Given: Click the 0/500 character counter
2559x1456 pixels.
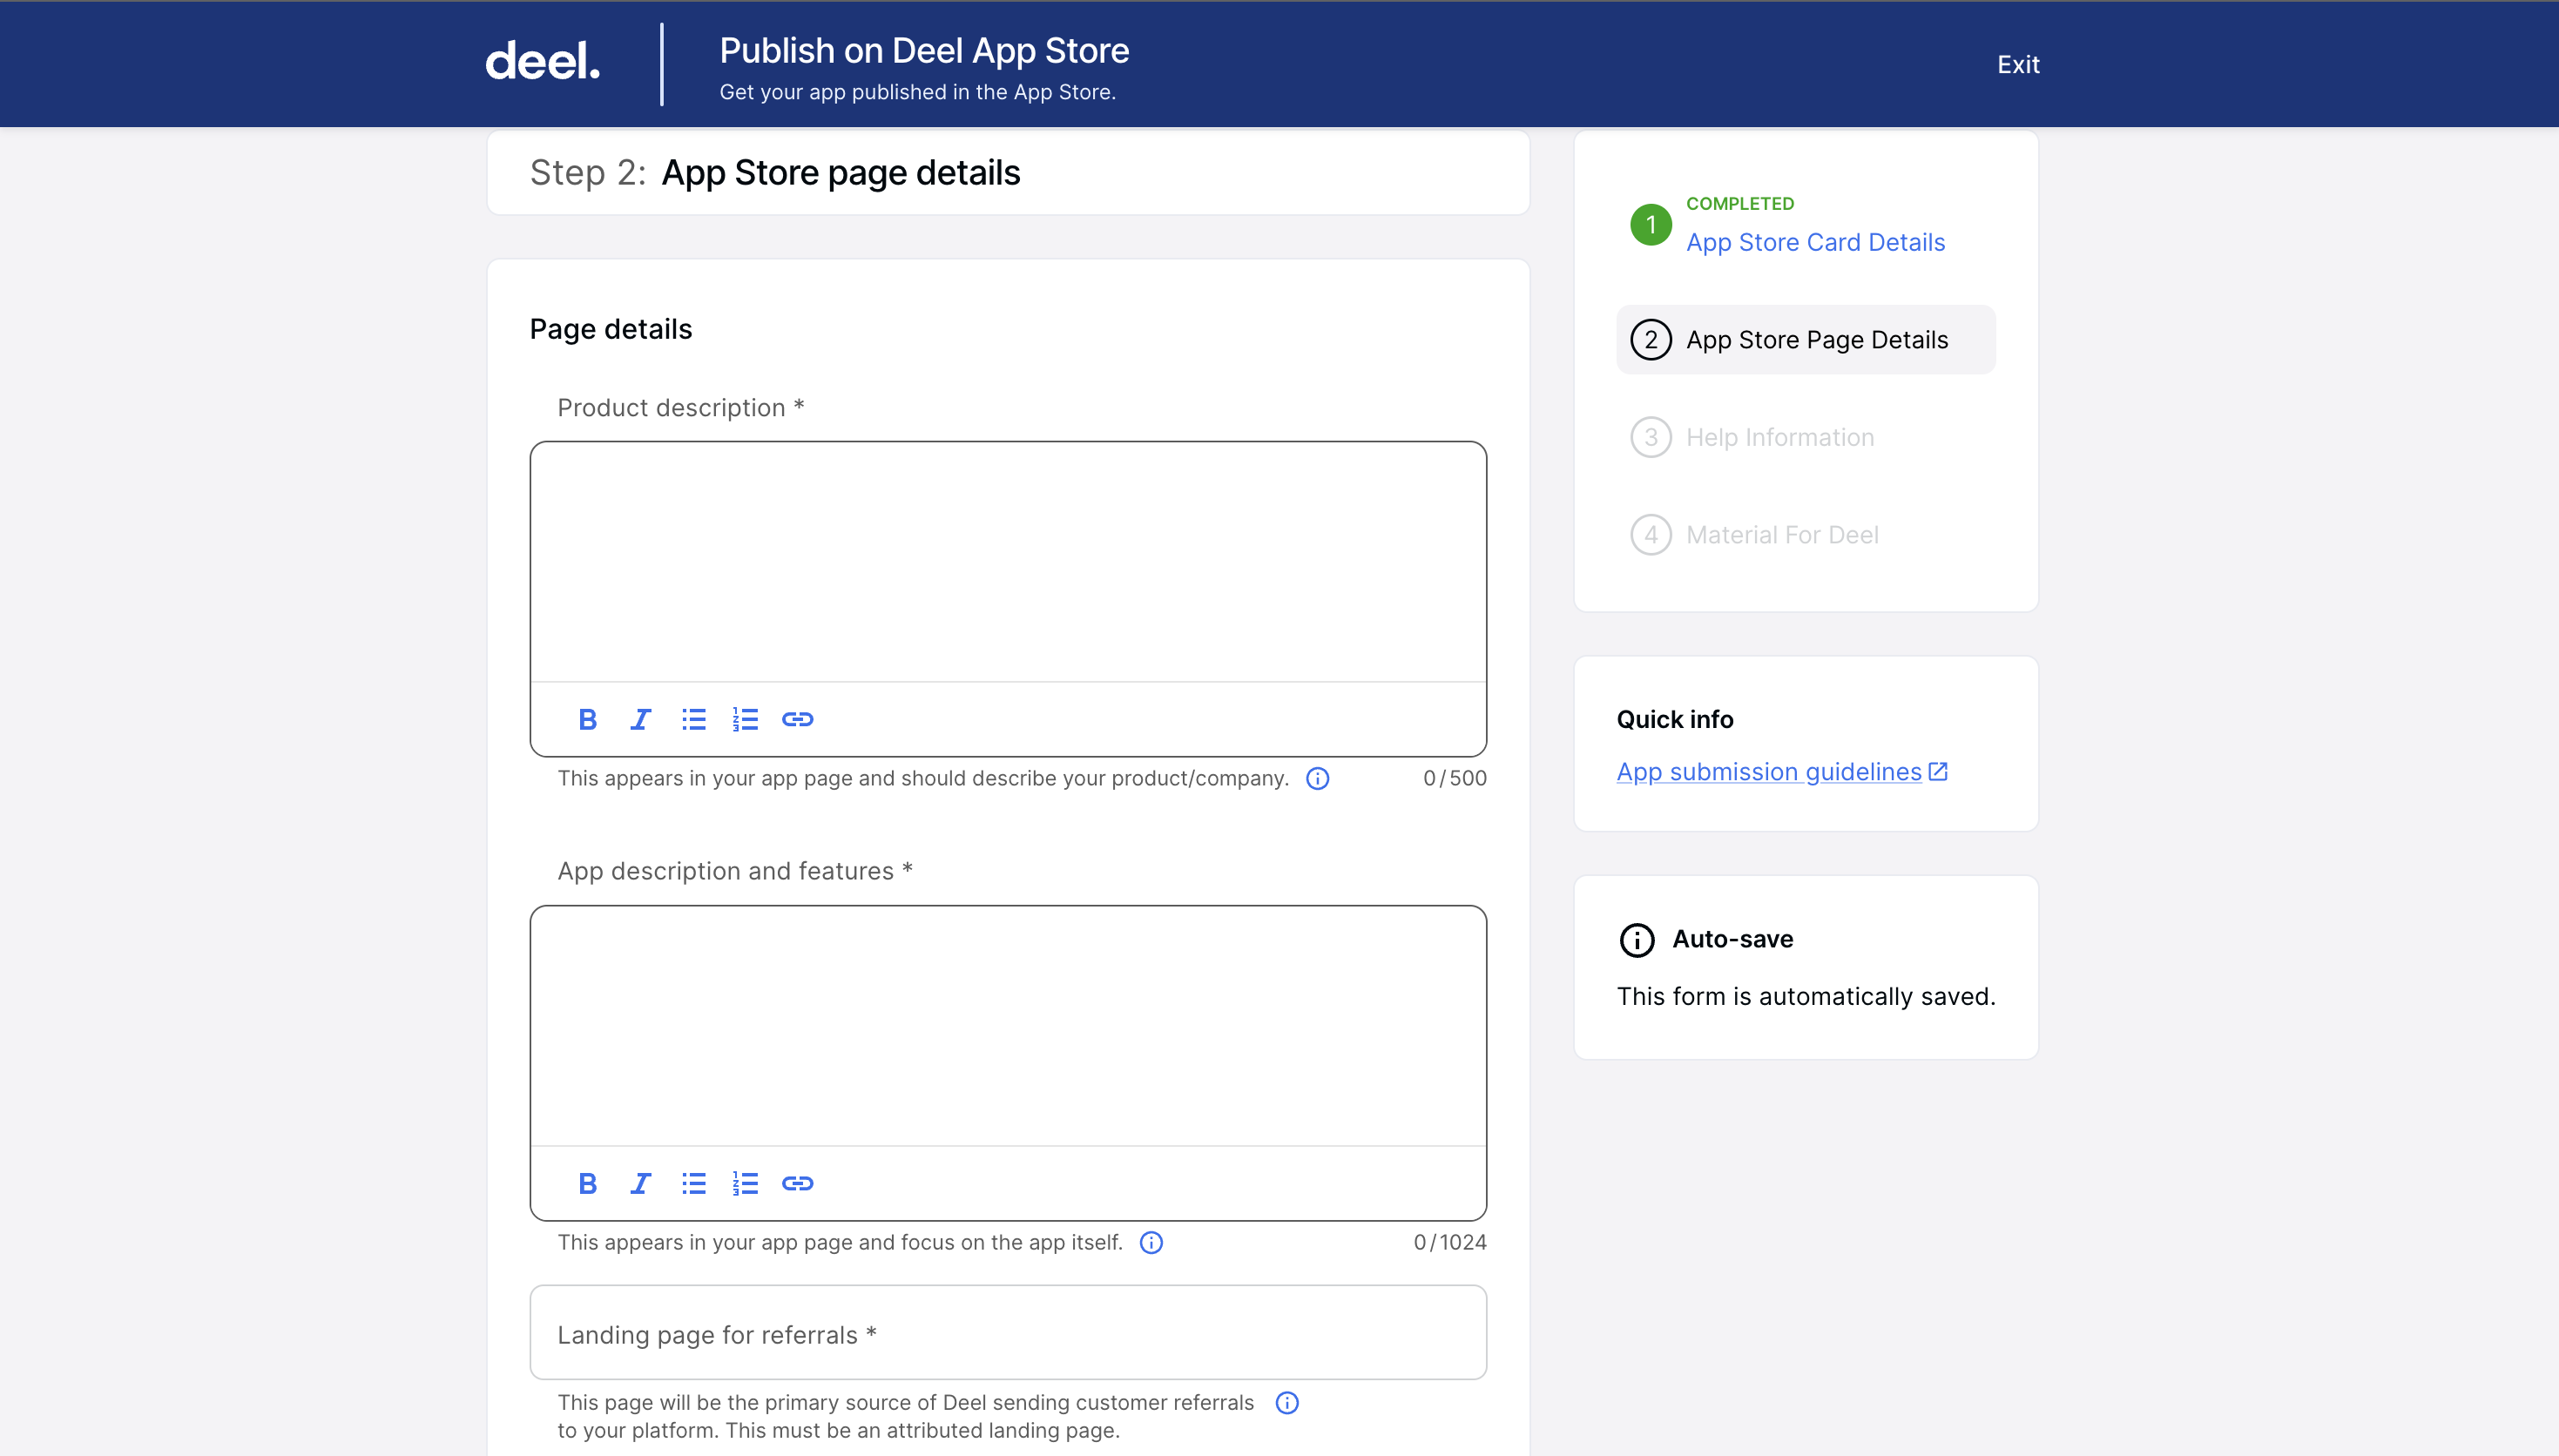Looking at the screenshot, I should 1455,778.
